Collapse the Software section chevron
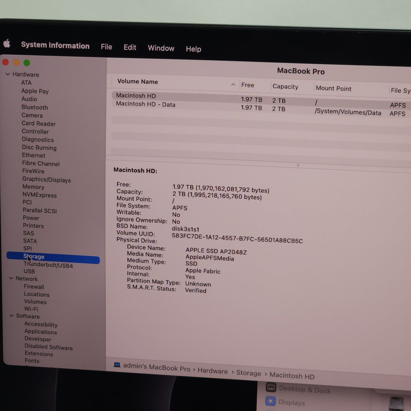Screen dimensions: 411x411 click(x=12, y=315)
